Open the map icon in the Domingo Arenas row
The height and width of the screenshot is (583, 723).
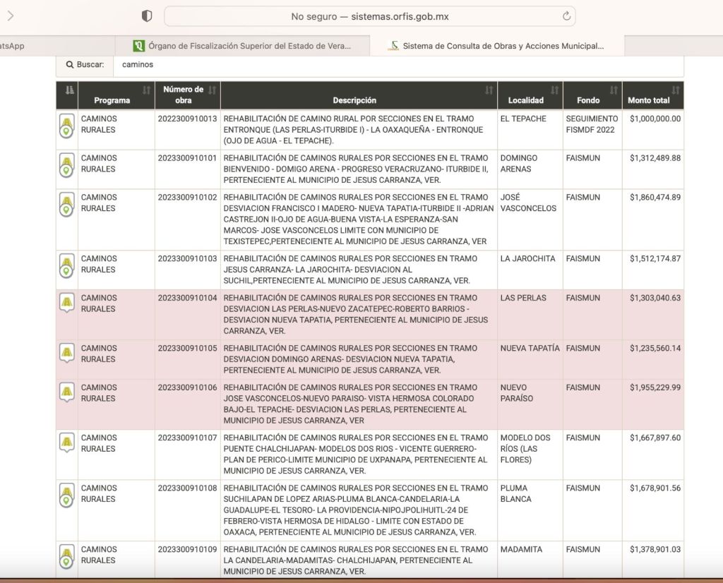tap(66, 165)
